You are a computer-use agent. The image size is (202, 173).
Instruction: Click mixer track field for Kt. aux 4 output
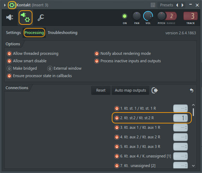click(x=180, y=156)
